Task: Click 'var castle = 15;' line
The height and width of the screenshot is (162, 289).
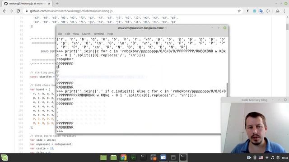Action: (x=42, y=148)
